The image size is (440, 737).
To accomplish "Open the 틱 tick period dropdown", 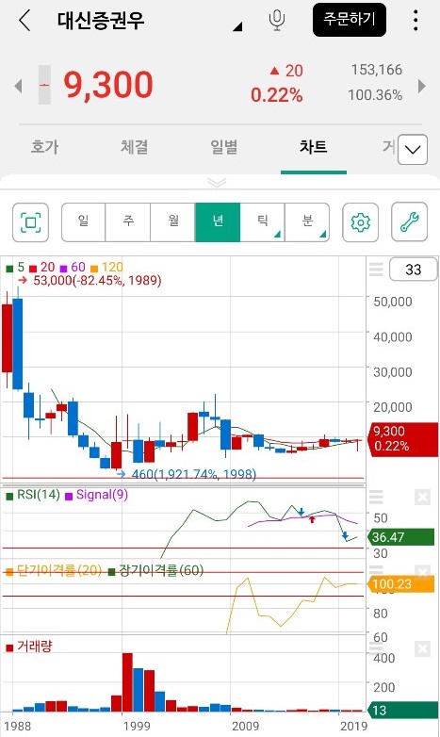I will tap(262, 222).
